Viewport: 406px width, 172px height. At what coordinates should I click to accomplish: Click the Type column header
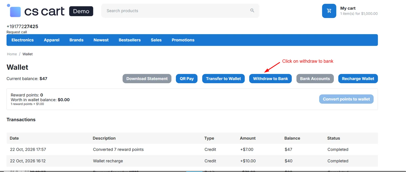tap(209, 138)
